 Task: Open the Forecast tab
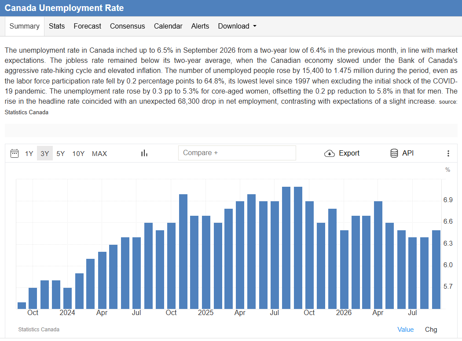pos(87,26)
